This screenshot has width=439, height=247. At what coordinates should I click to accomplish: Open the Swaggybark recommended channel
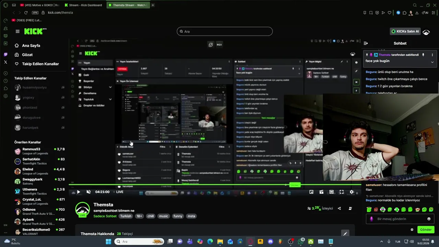point(39,181)
